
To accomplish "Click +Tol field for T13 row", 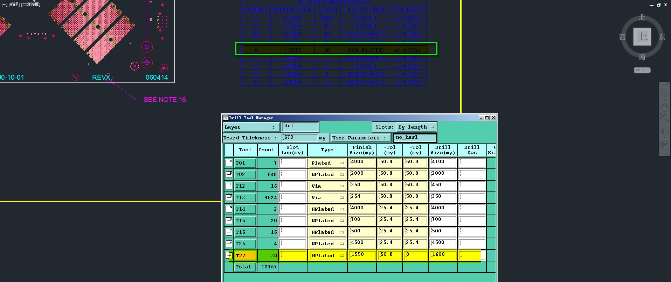I will [x=389, y=197].
